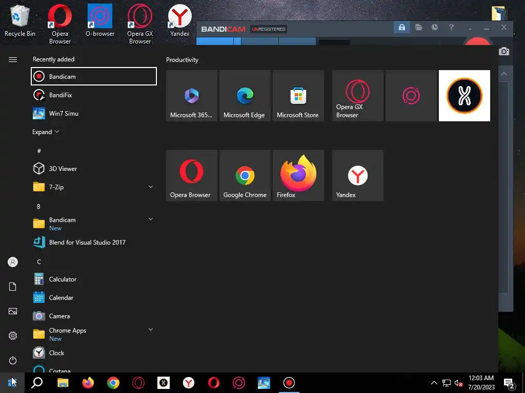
Task: Open the unlabeled pink O-browser tile
Action: point(411,96)
